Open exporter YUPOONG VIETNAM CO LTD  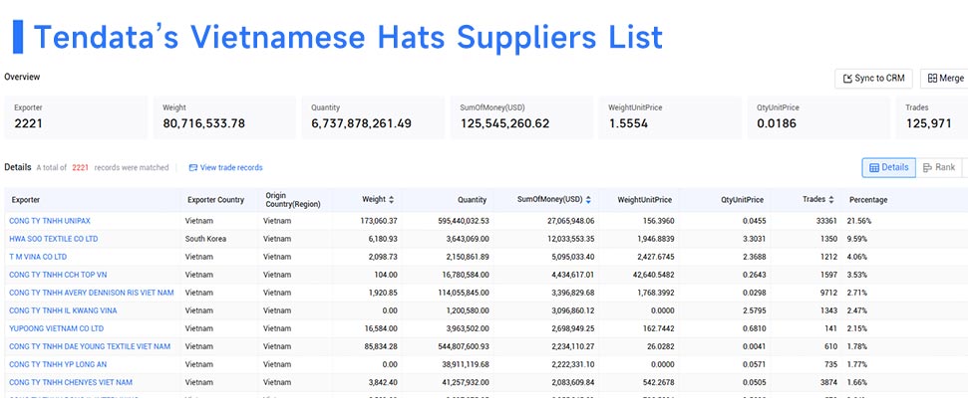pos(56,328)
